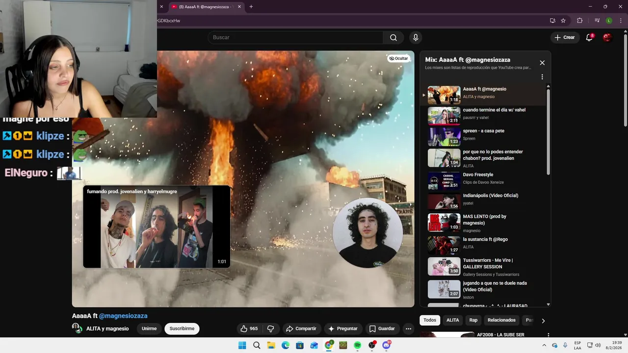Hide the end-screen cards with Ocultar
This screenshot has height=353, width=628.
coord(398,58)
